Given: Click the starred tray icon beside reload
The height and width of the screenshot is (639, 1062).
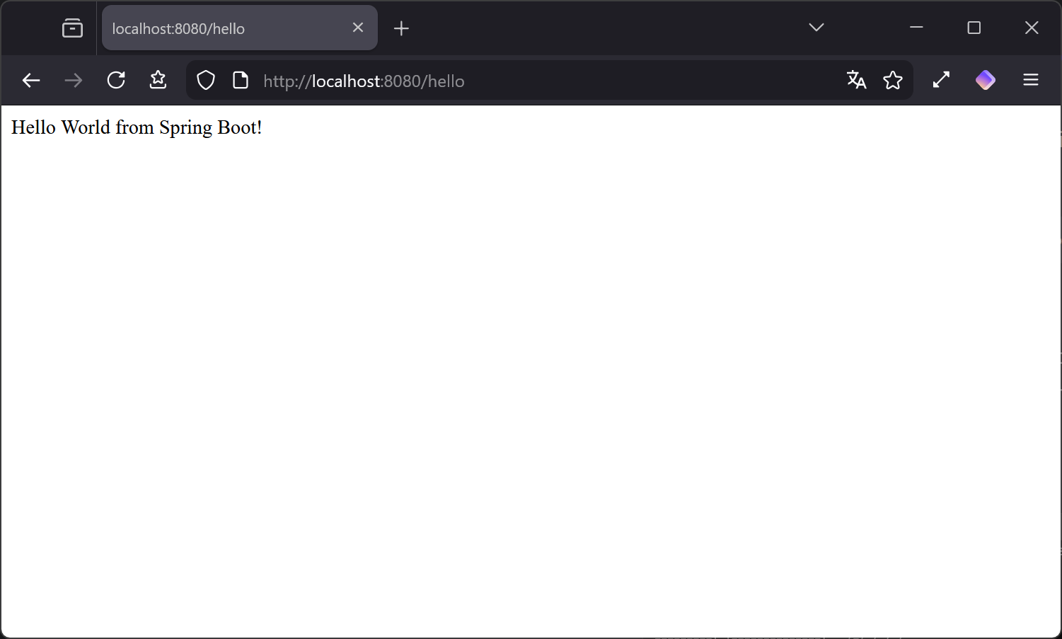Looking at the screenshot, I should (158, 81).
